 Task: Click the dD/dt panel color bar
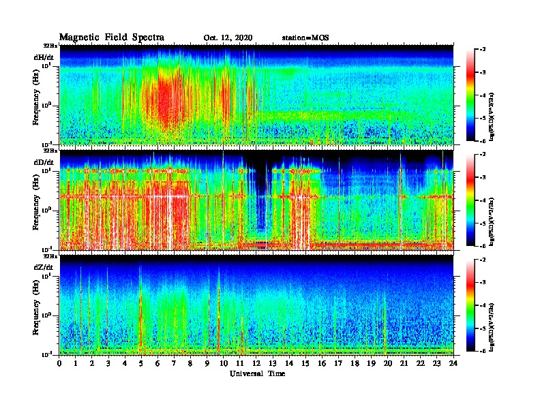coord(470,200)
